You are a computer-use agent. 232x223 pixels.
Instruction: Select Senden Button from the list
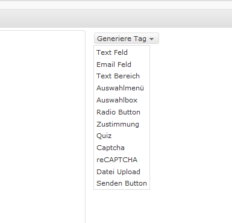click(x=122, y=183)
